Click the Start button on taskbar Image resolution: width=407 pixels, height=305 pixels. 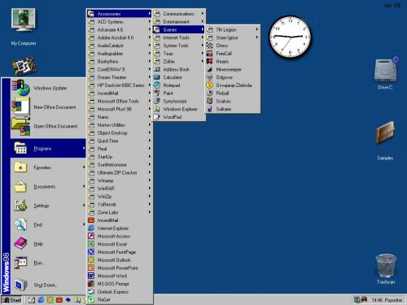pos(12,300)
